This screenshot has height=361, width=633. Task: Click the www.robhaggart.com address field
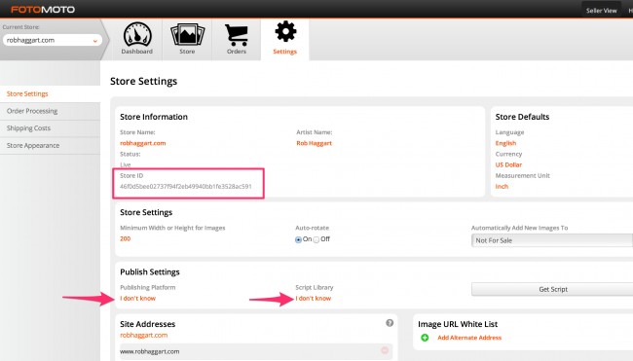coord(256,351)
